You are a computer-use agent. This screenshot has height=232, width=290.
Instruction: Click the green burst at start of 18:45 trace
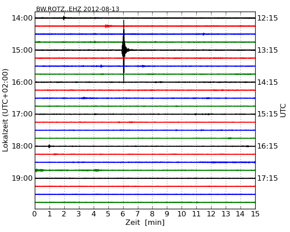[39, 170]
